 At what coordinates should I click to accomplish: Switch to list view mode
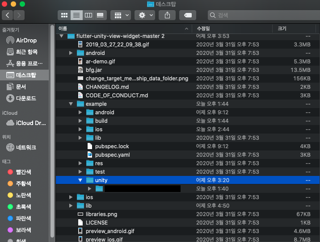click(76, 15)
